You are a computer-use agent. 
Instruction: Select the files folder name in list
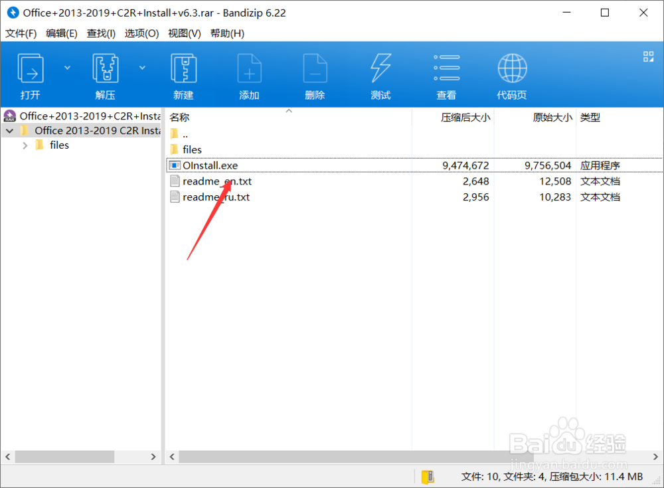(x=192, y=149)
